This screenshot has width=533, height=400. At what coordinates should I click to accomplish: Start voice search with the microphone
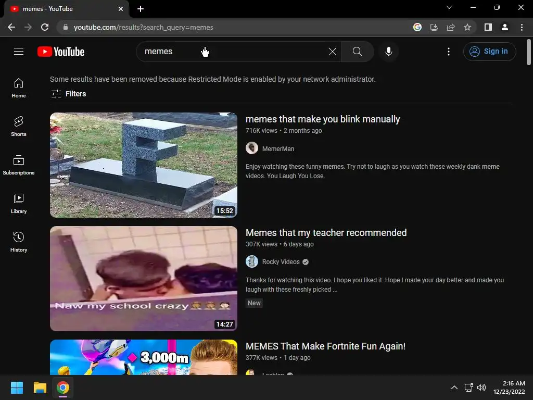(x=388, y=52)
